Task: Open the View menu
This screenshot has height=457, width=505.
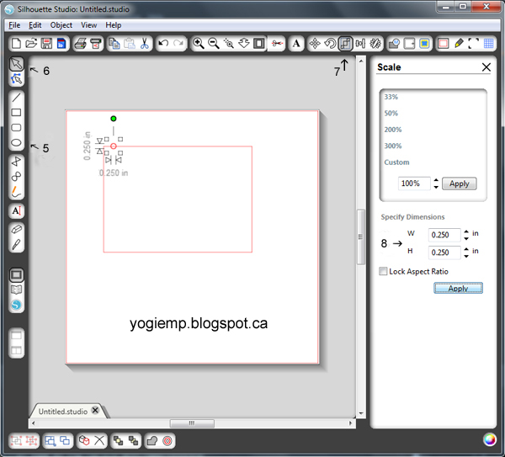Action: tap(88, 25)
